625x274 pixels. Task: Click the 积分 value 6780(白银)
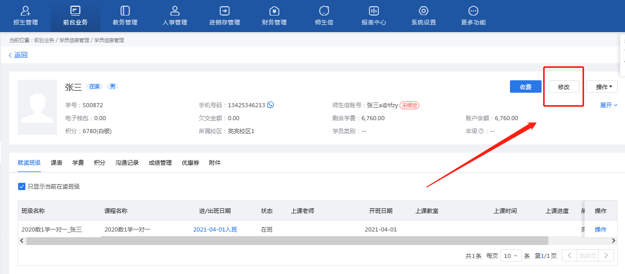[97, 131]
